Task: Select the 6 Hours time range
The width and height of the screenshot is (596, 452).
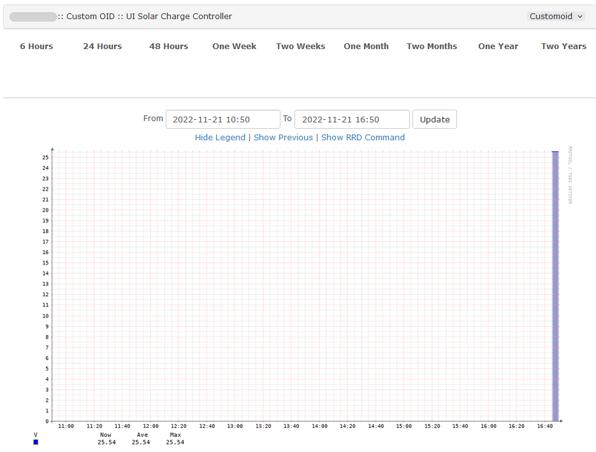Action: [36, 46]
